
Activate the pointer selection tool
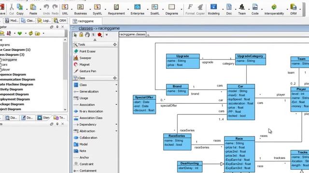pos(75,35)
